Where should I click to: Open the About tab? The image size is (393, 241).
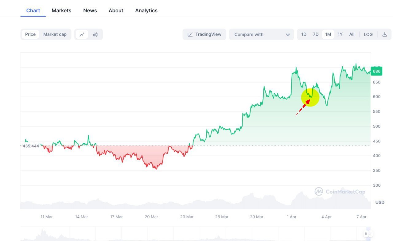[x=116, y=10]
